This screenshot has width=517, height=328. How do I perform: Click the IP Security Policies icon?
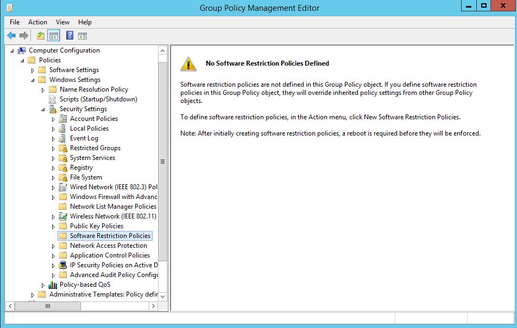pos(62,265)
